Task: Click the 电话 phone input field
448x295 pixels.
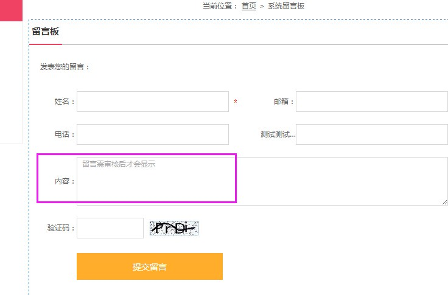Action: point(153,134)
